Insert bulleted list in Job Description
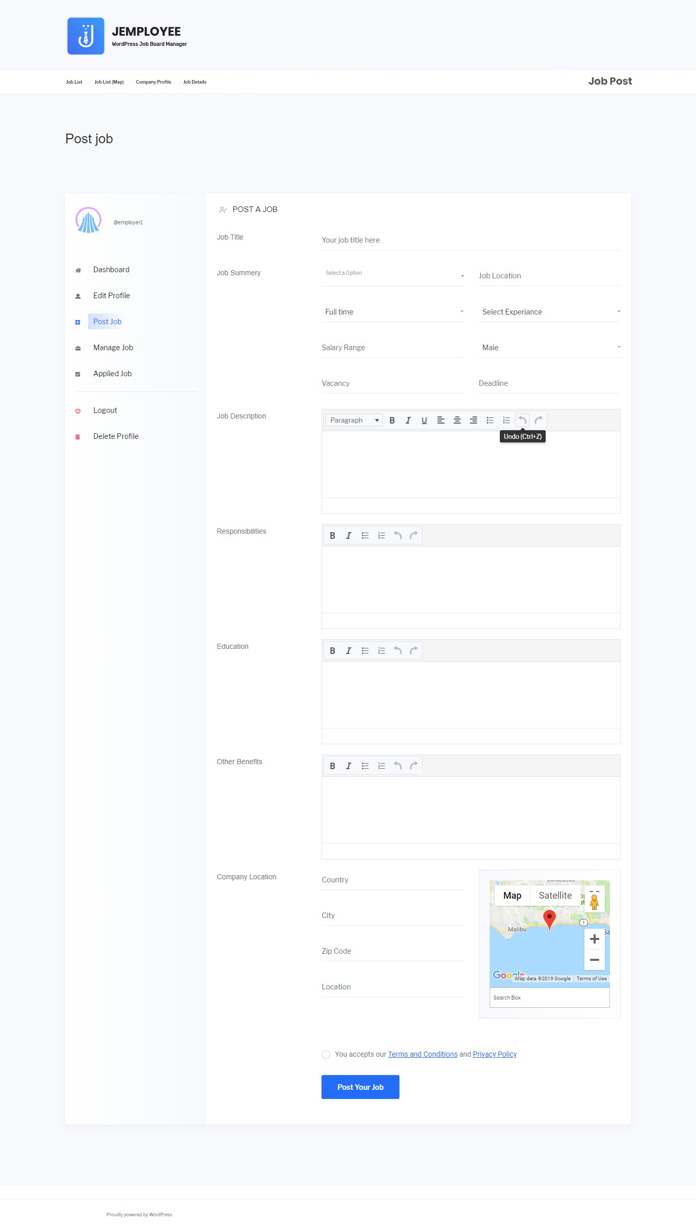Screen dimensions: 696x1230 click(490, 420)
